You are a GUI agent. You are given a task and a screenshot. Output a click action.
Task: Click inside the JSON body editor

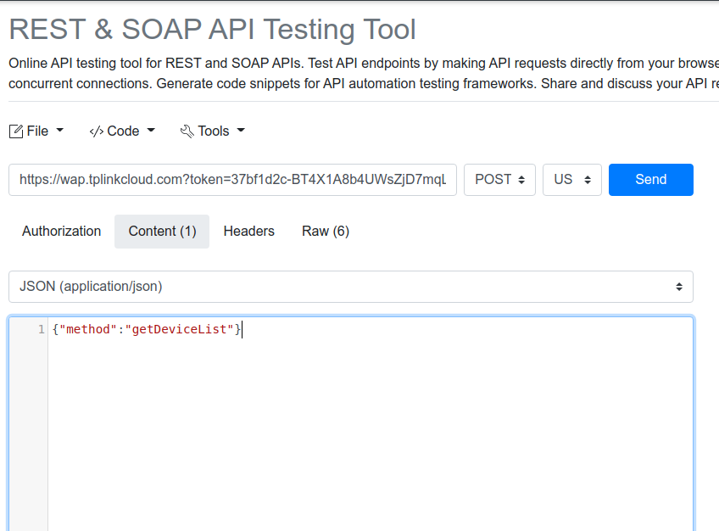(x=371, y=424)
